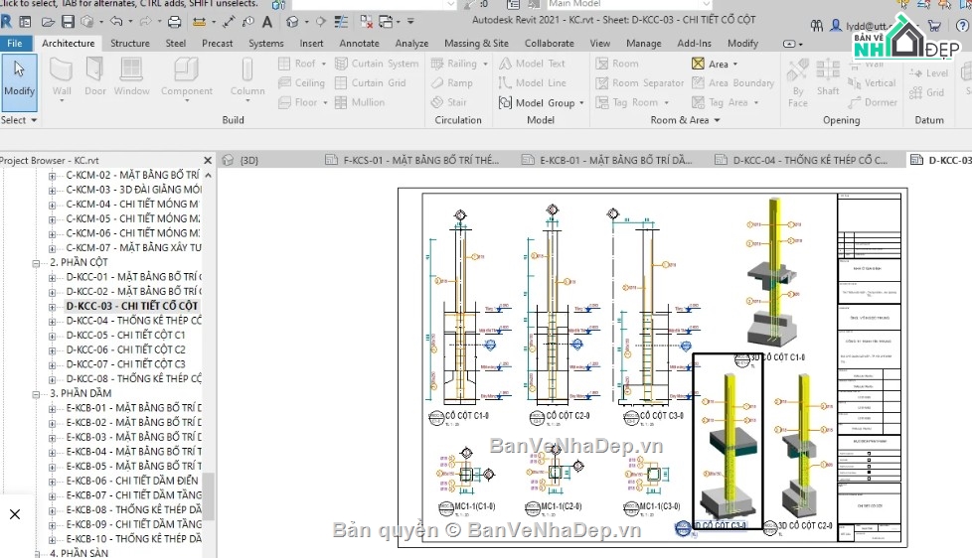Choose the Component tool
The image size is (972, 558).
coord(187,78)
